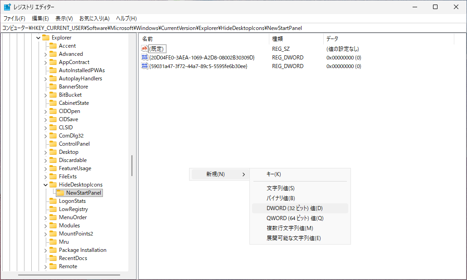Screen dimensions: 467x280
Task: Click the HideDesktopIcons folder icon
Action: (x=53, y=185)
